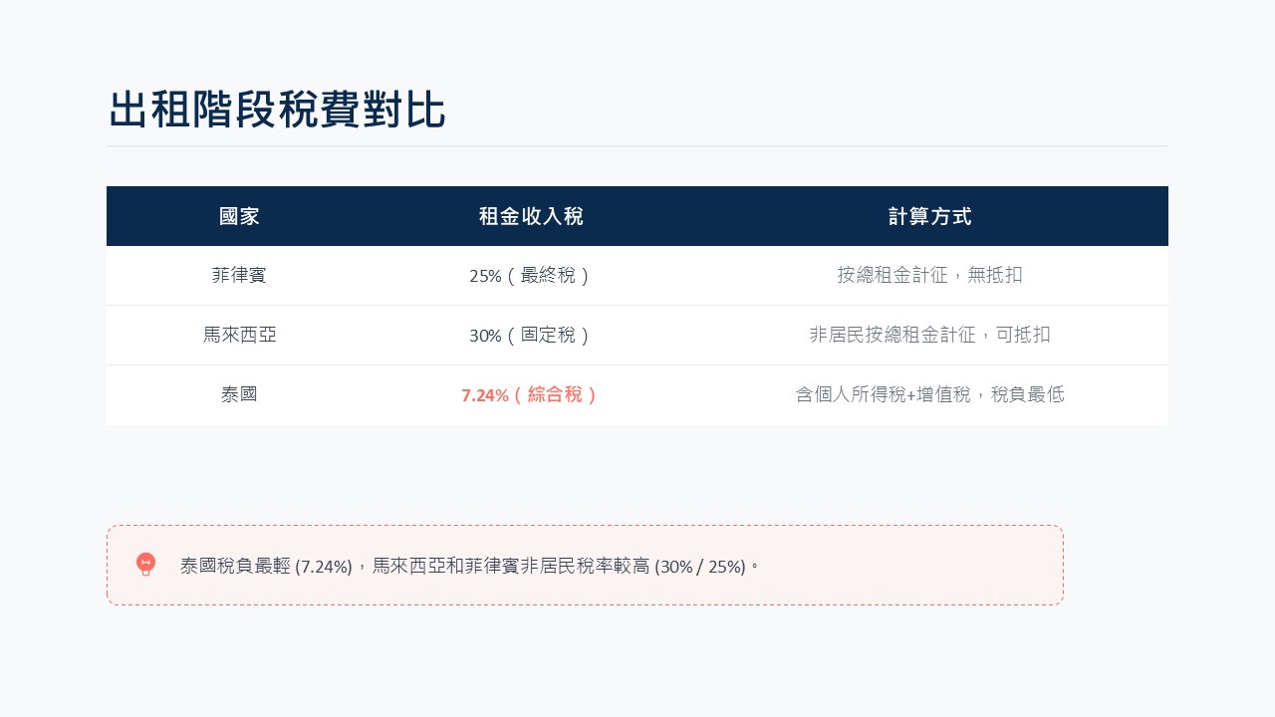Select 馬來西亞和菲律賓 in the tip note

click(x=445, y=567)
